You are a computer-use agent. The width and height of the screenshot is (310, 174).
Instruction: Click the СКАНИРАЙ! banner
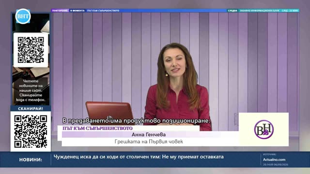(31, 108)
